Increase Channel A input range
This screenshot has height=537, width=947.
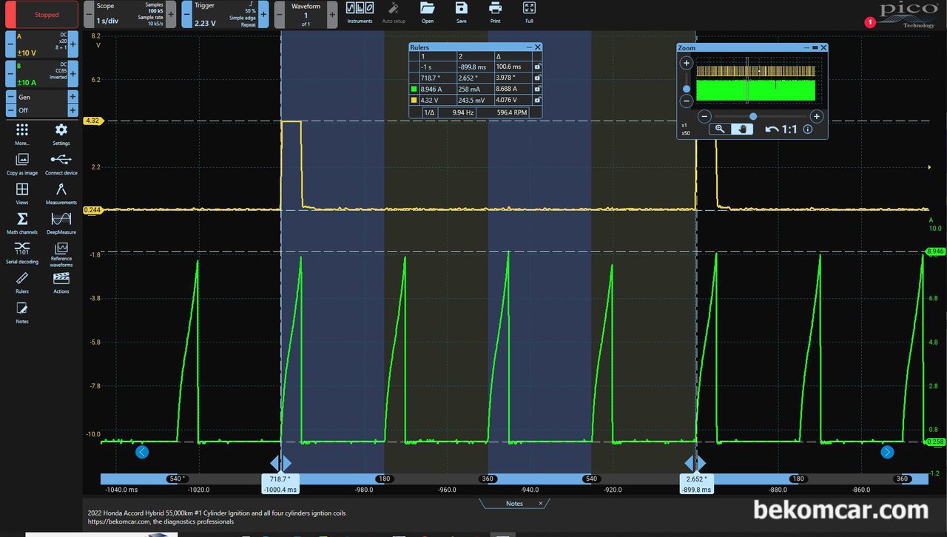coord(73,44)
